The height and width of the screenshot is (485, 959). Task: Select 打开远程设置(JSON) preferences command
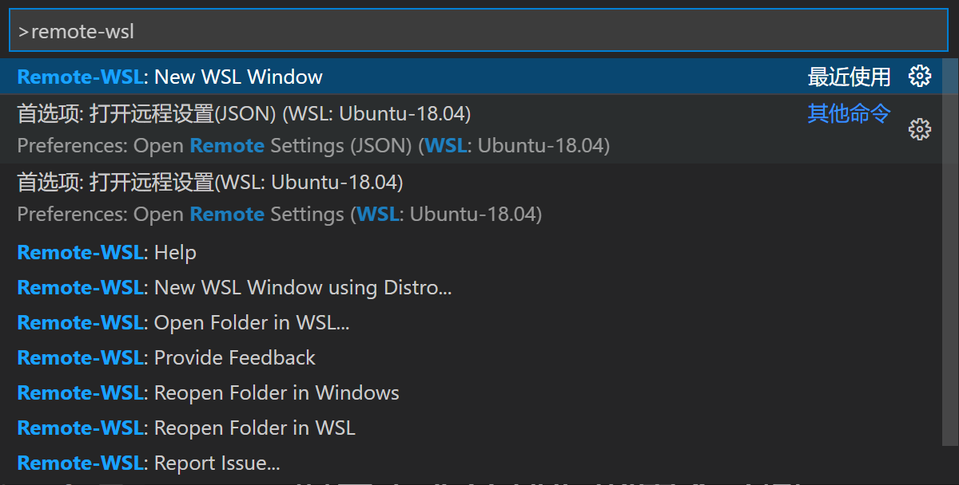point(240,113)
